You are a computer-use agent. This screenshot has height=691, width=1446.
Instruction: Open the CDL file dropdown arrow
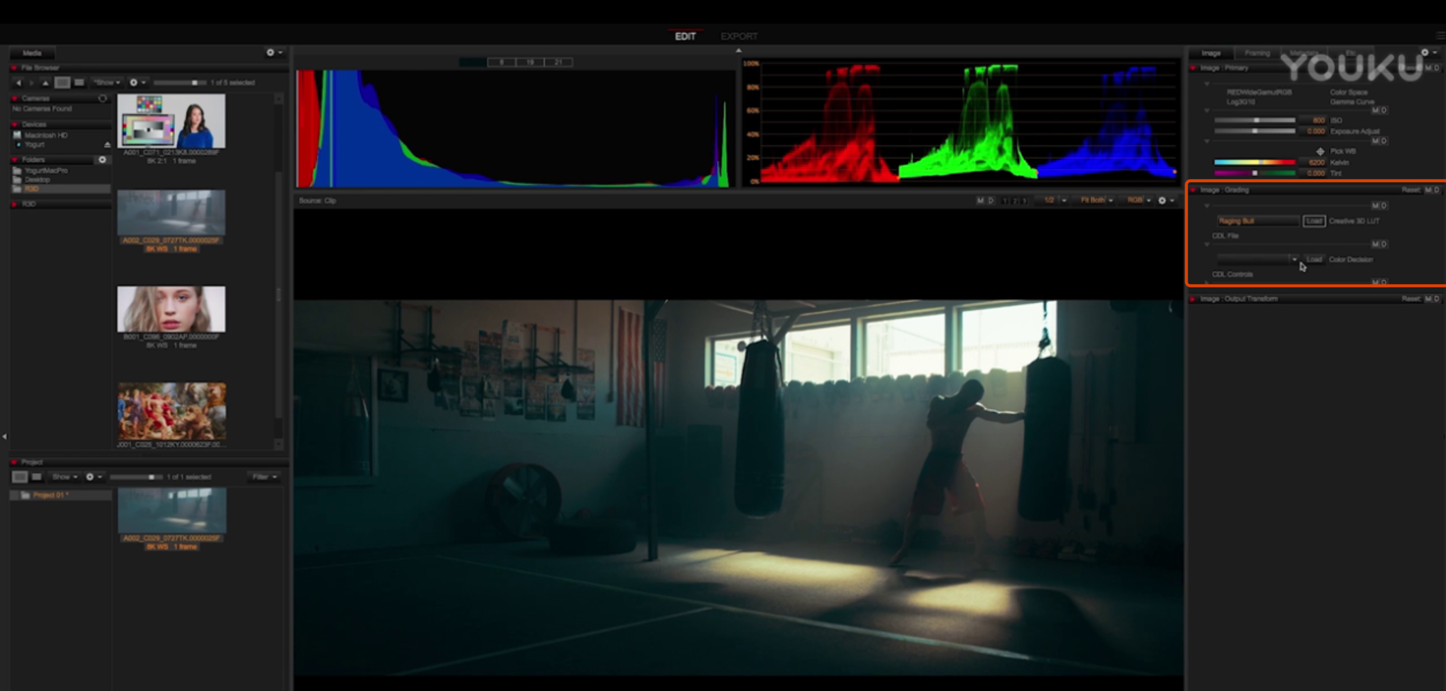point(1295,259)
